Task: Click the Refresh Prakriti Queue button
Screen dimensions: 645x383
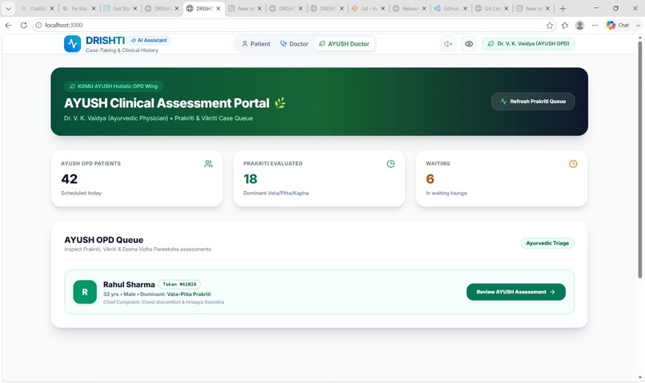Action: (533, 102)
